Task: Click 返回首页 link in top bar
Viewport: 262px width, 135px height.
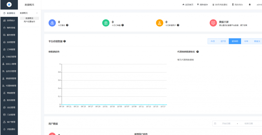Action: coord(188,5)
